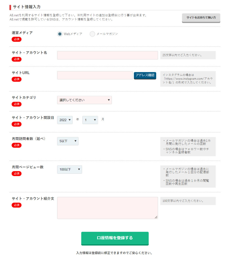
Task: Click the サイト・アカウント名 input field
Action: 107,55
